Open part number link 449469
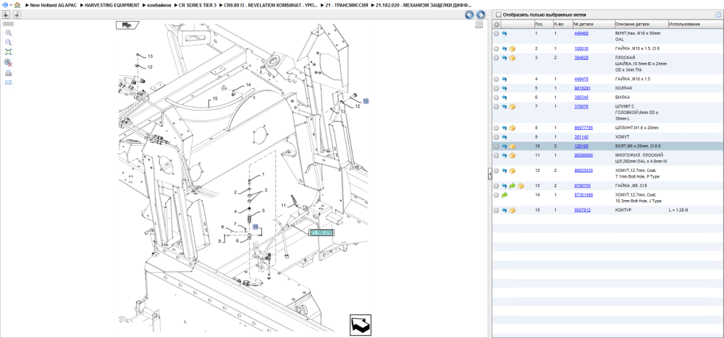 [581, 34]
